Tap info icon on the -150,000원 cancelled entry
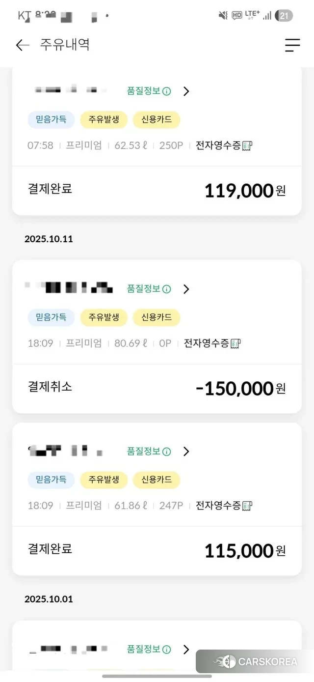Image resolution: width=314 pixels, height=682 pixels. 167,289
